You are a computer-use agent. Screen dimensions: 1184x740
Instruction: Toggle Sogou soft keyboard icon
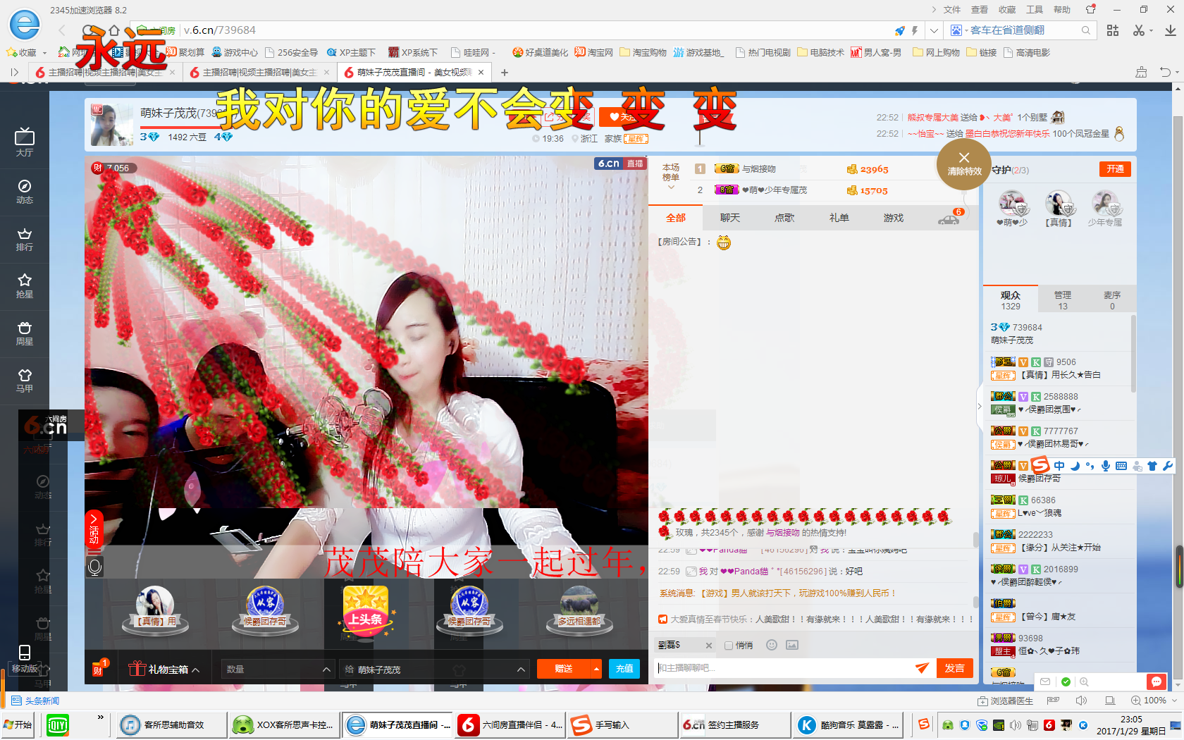pos(1121,465)
